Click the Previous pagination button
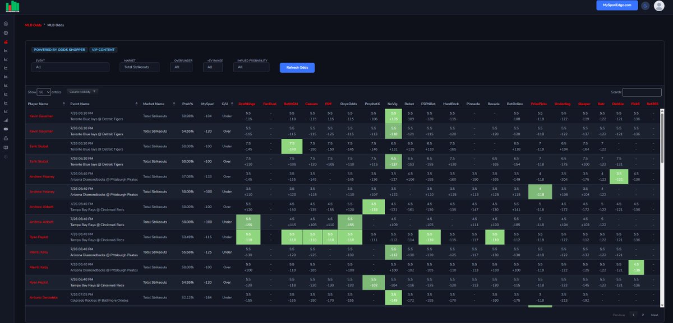Screen dimensions: 673x323 click(x=619, y=315)
